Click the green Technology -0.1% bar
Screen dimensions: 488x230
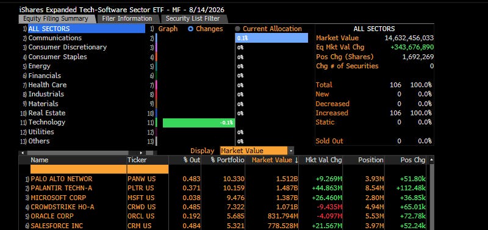point(199,123)
